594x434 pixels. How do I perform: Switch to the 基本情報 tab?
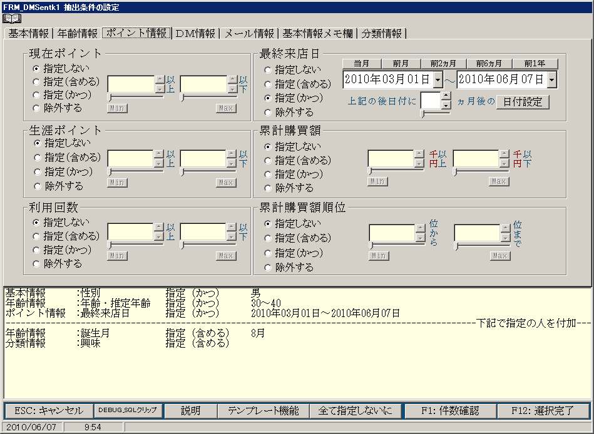[x=29, y=33]
